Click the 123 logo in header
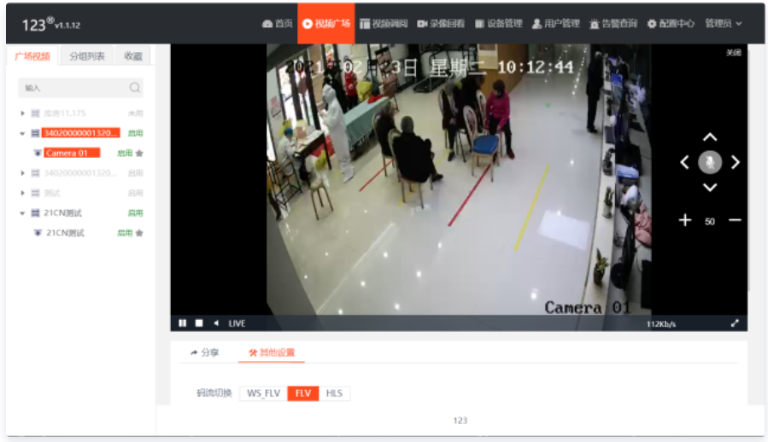The width and height of the screenshot is (768, 442). 51,24
